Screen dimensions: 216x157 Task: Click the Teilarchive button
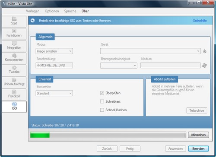197,110
